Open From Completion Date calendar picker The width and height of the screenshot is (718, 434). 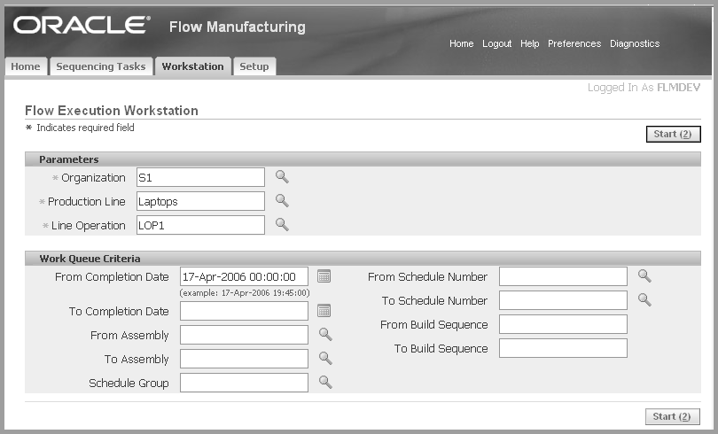(324, 276)
